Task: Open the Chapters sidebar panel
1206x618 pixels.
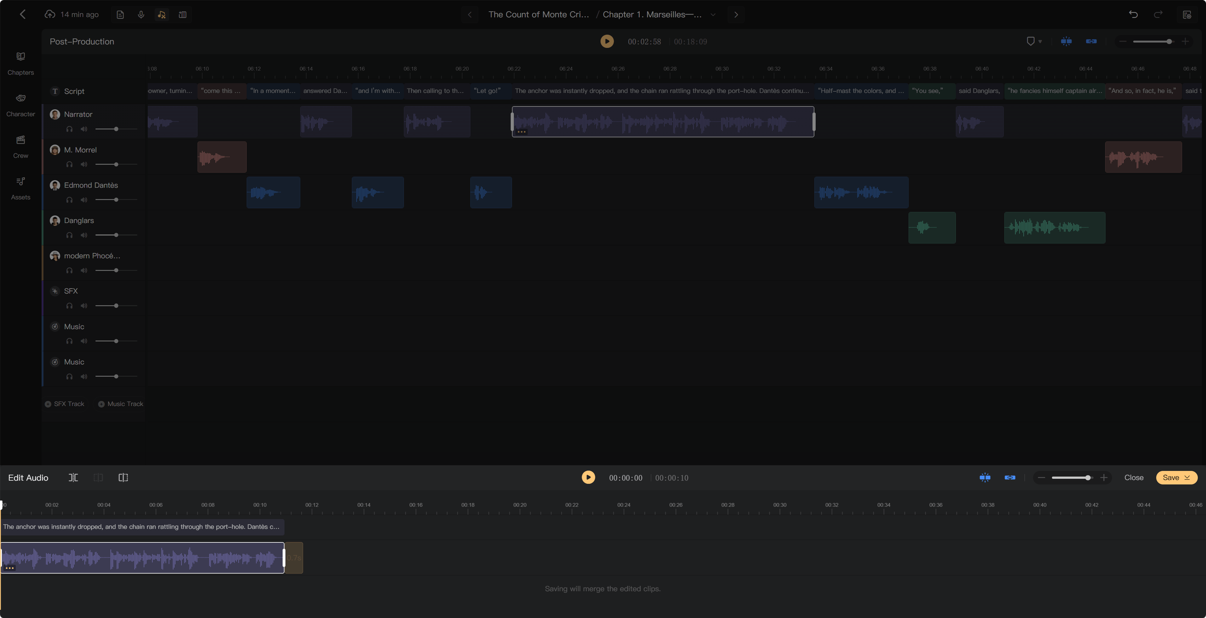Action: [20, 63]
